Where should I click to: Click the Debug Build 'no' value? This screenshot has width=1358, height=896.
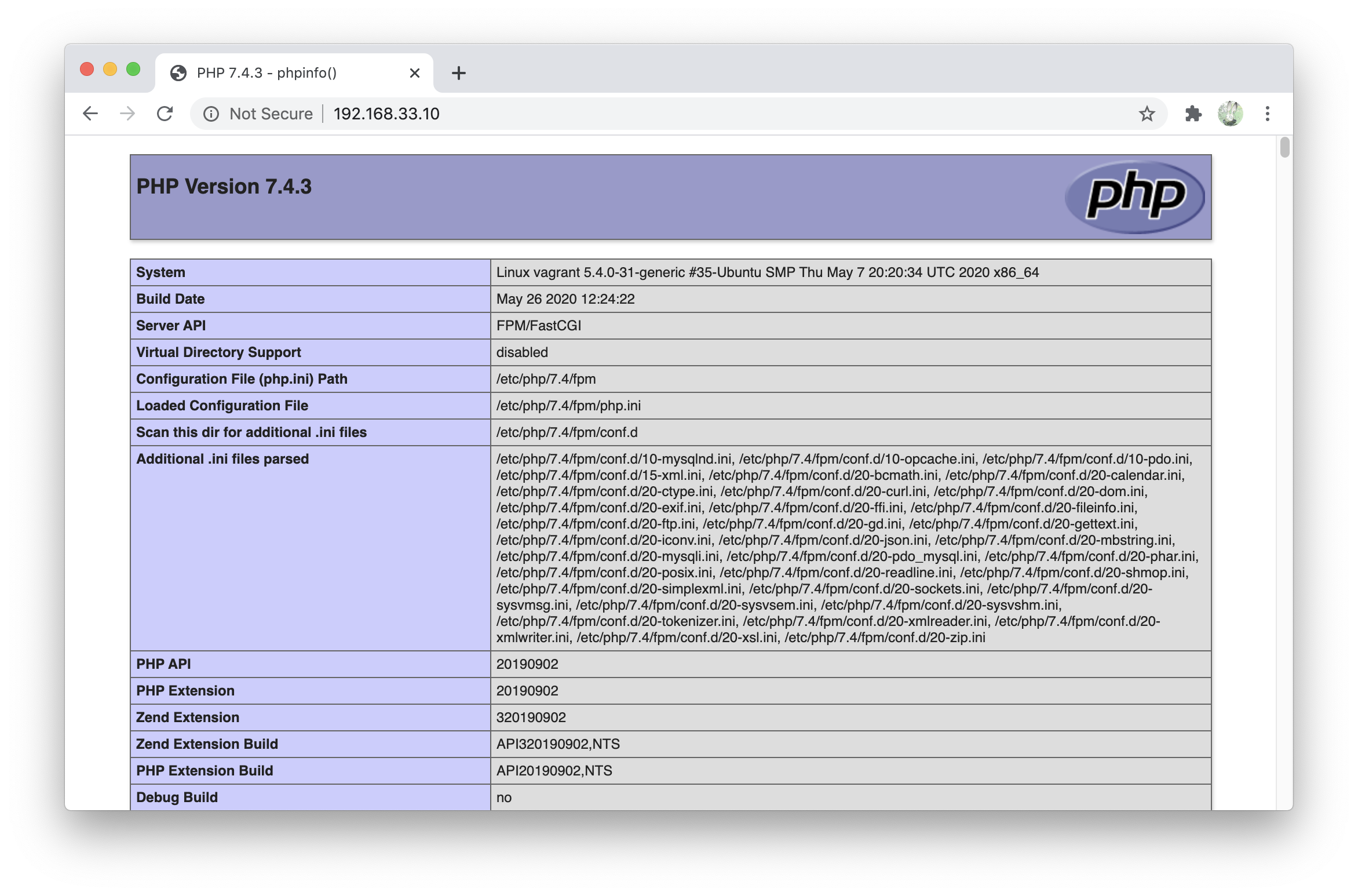click(504, 797)
